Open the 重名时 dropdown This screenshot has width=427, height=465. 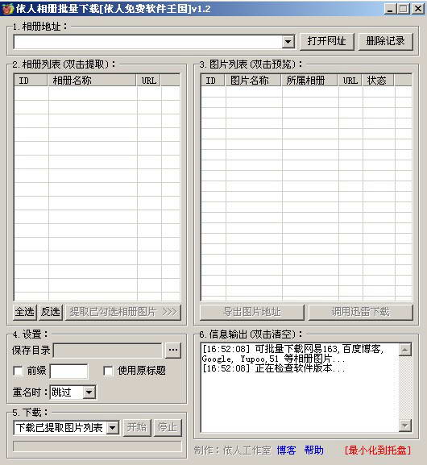point(89,392)
